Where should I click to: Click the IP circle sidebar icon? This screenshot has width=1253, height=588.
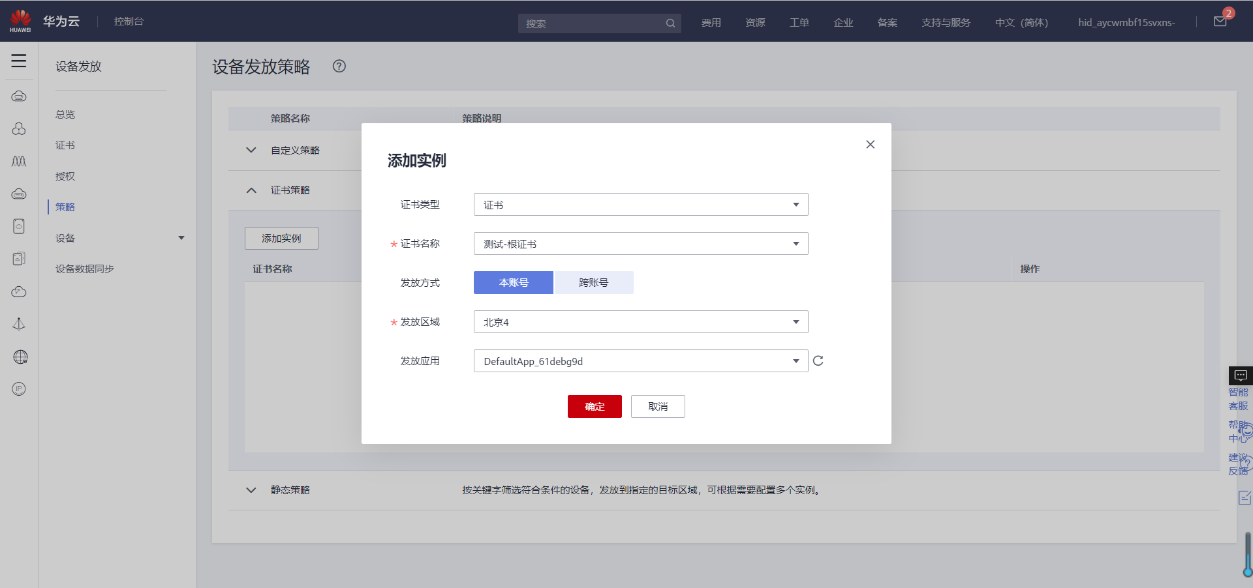19,389
